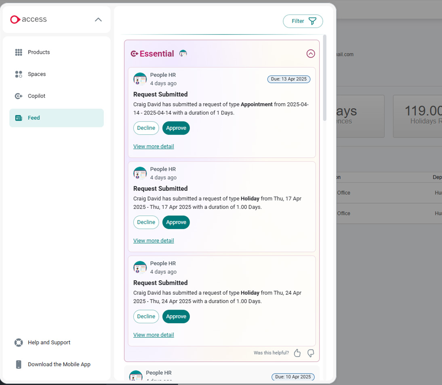Click the Access logo icon
Viewport: 442px width, 385px height.
pyautogui.click(x=15, y=19)
